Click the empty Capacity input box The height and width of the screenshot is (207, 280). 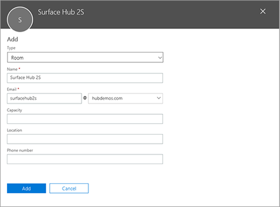pos(85,119)
